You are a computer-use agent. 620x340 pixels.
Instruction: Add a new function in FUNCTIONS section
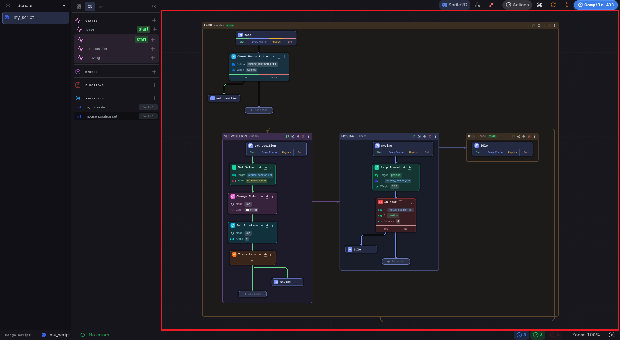point(154,85)
